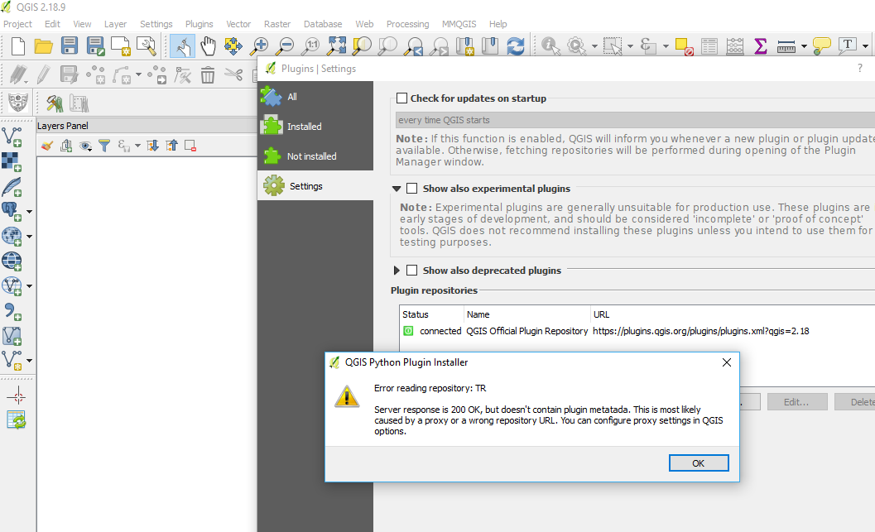
Task: Click the Add PostGIS Layer elephant icon
Action: [11, 211]
